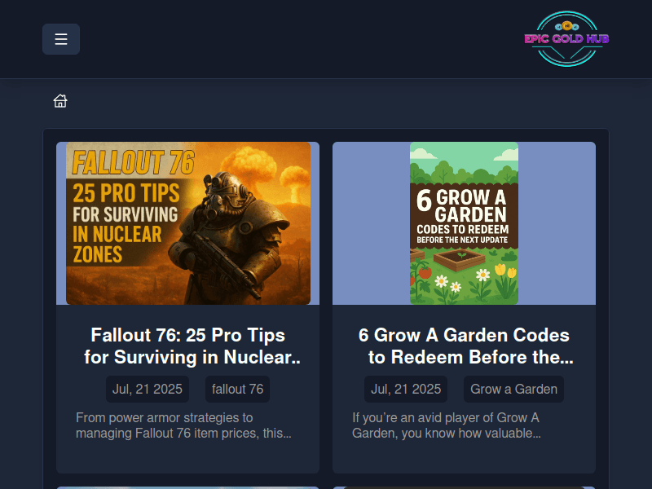Open 'Fallout 76: 25 Pro Tips' headline link
Viewport: 652px width, 489px height.
pos(188,346)
